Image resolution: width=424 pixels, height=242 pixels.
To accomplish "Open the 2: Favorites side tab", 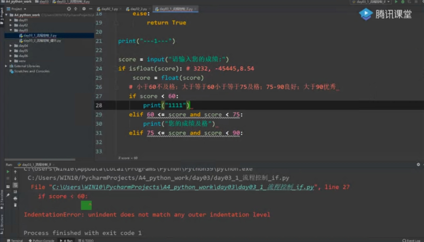I will tap(2, 200).
